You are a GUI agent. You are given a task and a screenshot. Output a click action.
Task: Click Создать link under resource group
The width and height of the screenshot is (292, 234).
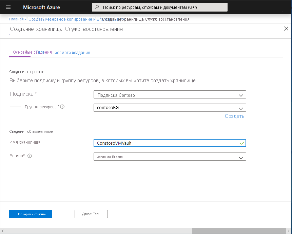[x=234, y=116]
